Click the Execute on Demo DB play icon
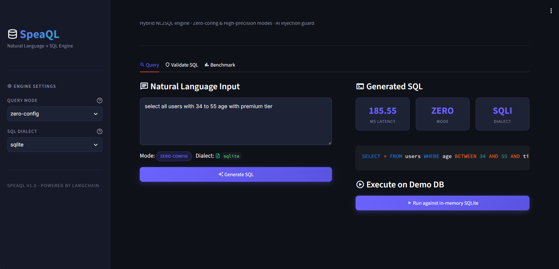This screenshot has height=269, width=559. click(x=360, y=184)
